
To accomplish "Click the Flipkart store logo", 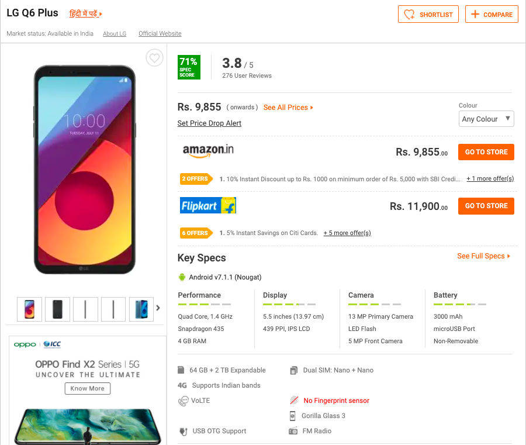I will (208, 205).
